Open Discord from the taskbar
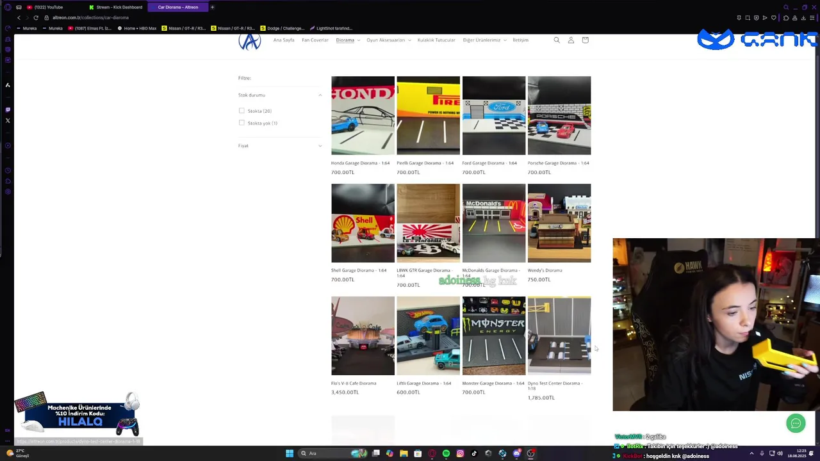Image resolution: width=820 pixels, height=461 pixels. coord(516,453)
